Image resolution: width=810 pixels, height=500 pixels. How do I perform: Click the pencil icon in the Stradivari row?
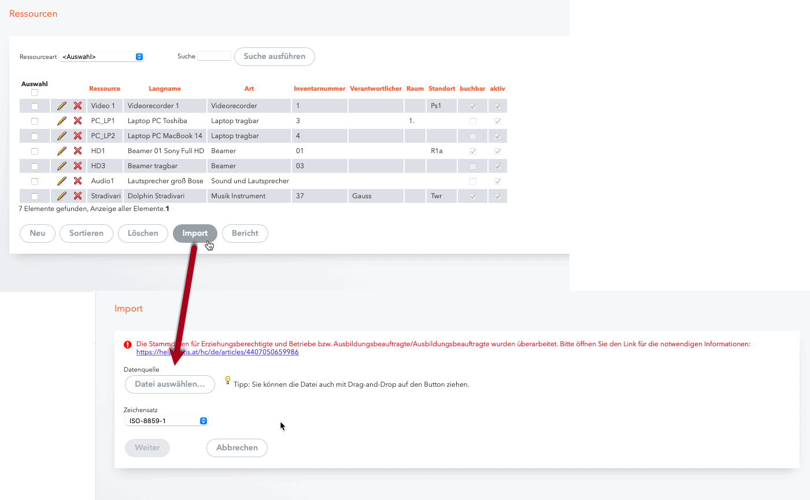click(62, 196)
